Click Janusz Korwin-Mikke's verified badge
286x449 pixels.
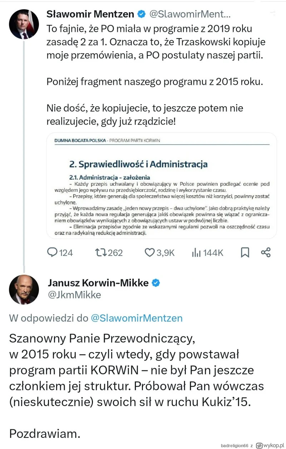tap(156, 283)
